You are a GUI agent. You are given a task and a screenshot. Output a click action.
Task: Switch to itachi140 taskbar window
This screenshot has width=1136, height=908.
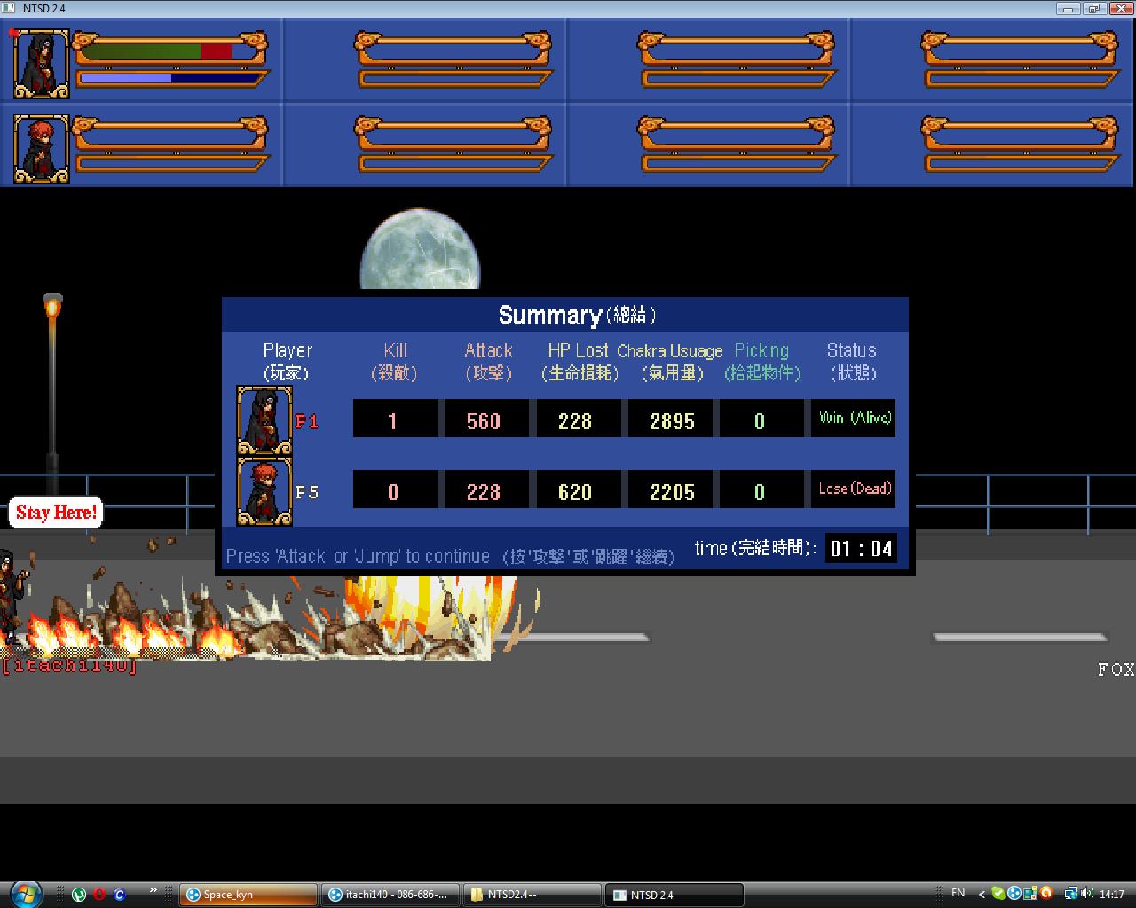[390, 895]
